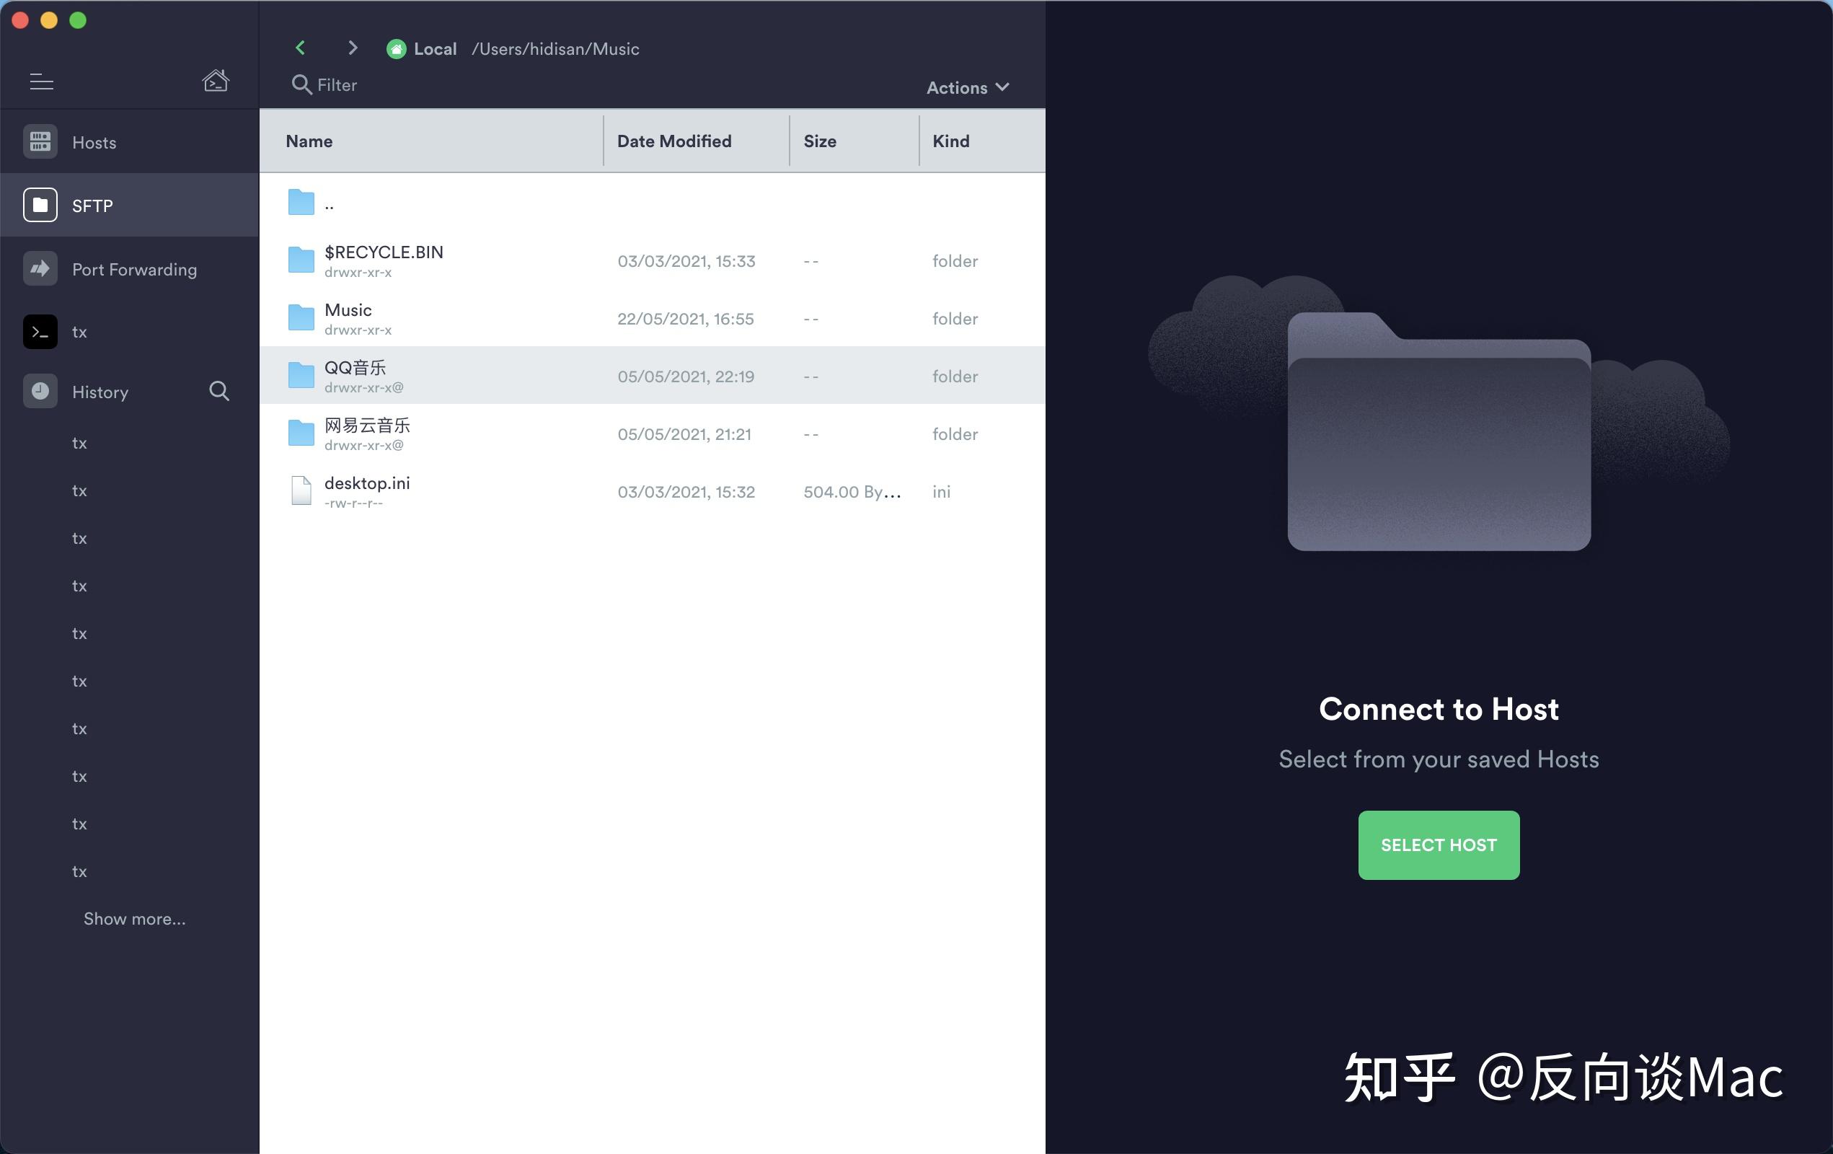Open the Hosts section
The image size is (1833, 1154).
click(129, 141)
